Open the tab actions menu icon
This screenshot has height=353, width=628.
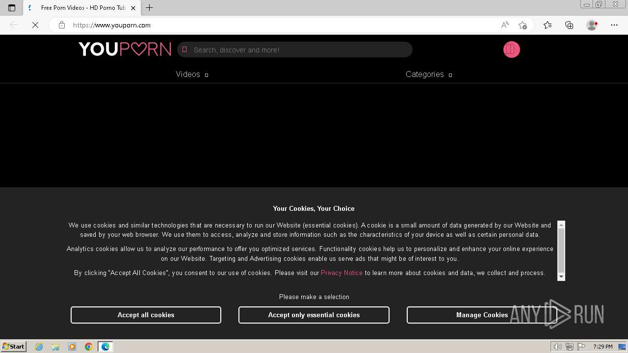click(12, 8)
